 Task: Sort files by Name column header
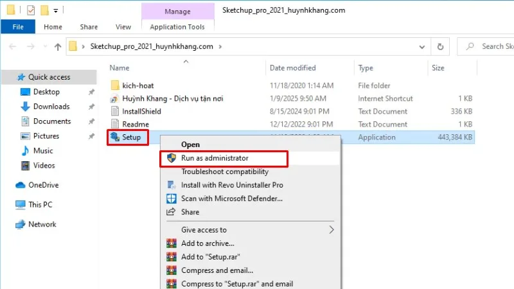point(120,67)
